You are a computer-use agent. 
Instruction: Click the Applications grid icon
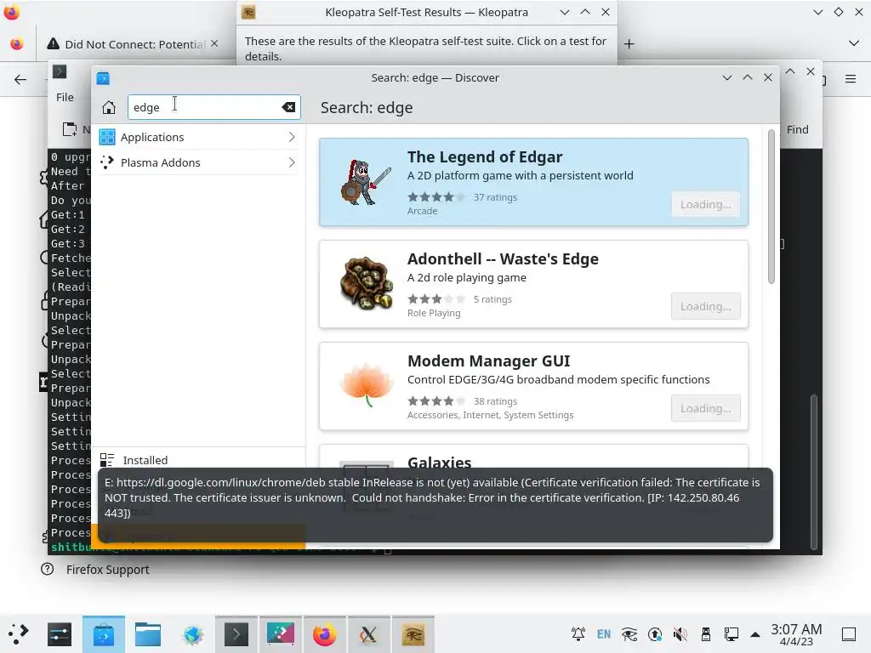[107, 137]
